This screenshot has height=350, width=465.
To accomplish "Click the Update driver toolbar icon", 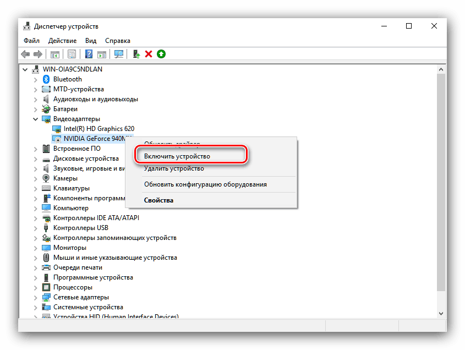I will click(136, 54).
